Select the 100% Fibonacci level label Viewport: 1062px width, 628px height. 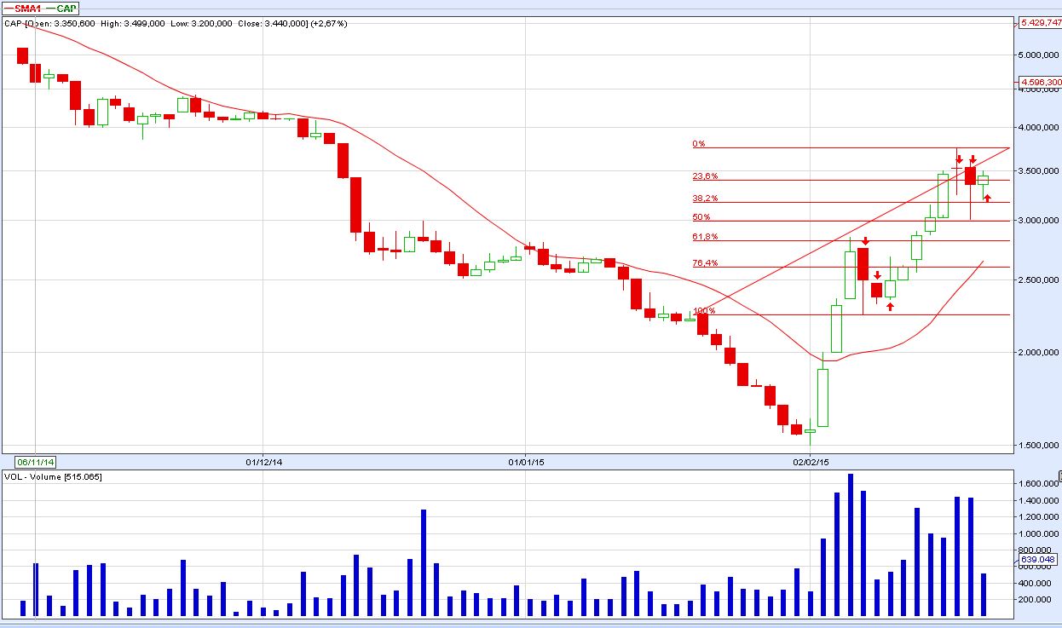pyautogui.click(x=704, y=311)
